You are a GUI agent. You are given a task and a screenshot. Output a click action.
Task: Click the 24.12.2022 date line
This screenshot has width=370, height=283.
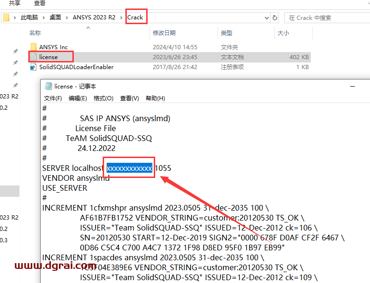click(97, 148)
